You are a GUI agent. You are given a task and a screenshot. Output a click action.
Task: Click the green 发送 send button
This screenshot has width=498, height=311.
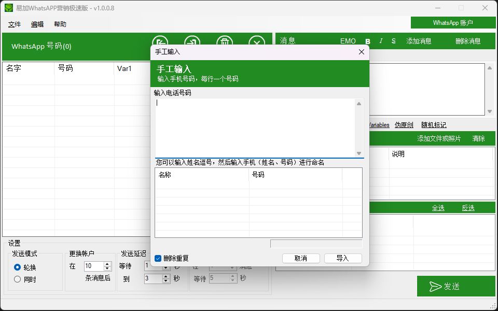[x=456, y=286]
